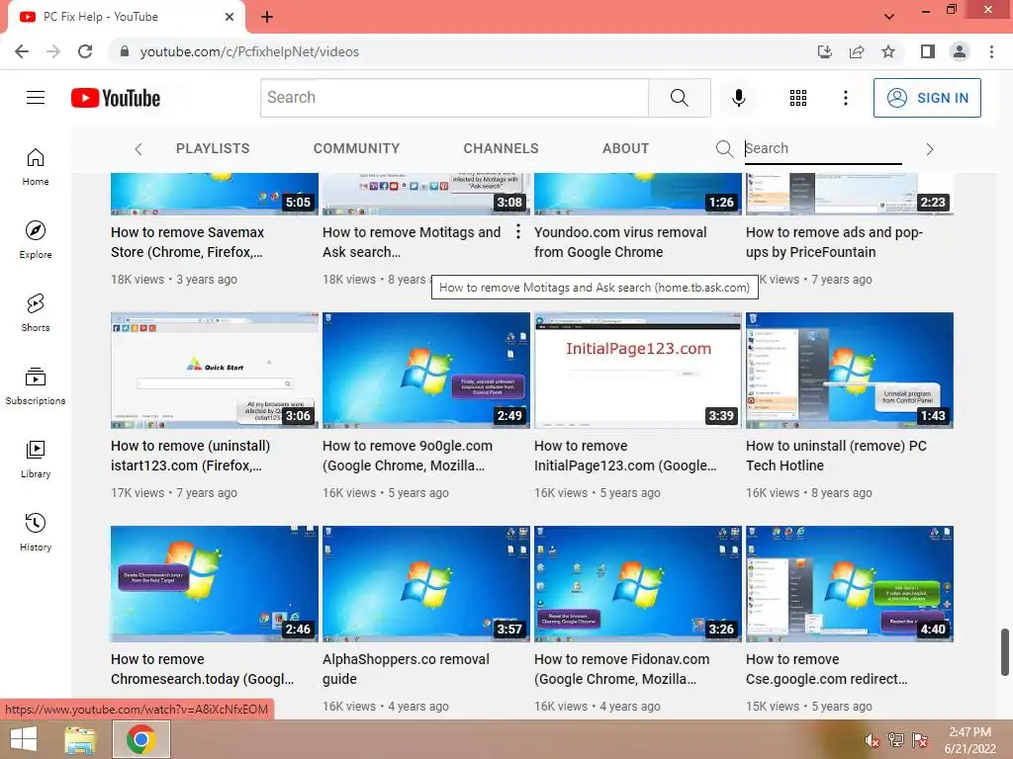Open Shorts in sidebar
1013x759 pixels.
pos(36,313)
